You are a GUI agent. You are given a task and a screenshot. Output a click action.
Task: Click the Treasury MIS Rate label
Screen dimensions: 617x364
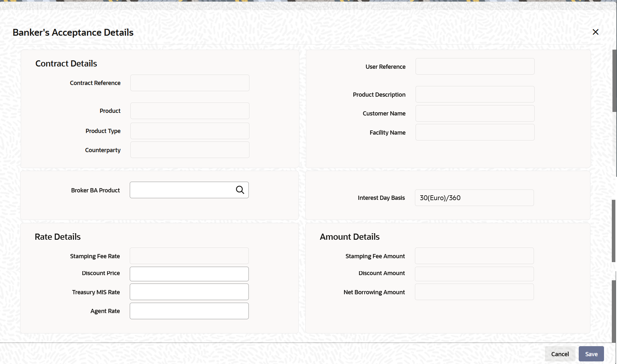96,292
